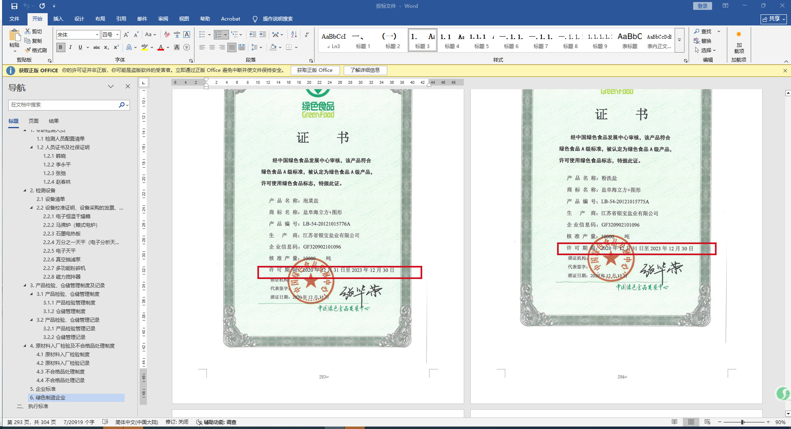
Task: Click the Save icon in title bar
Action: 14,6
